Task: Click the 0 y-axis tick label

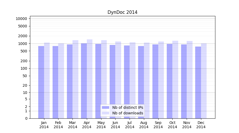Action: (x=26, y=118)
